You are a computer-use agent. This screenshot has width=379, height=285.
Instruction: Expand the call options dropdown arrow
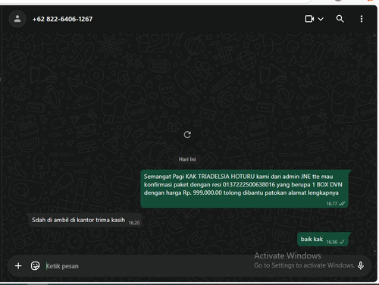(321, 19)
